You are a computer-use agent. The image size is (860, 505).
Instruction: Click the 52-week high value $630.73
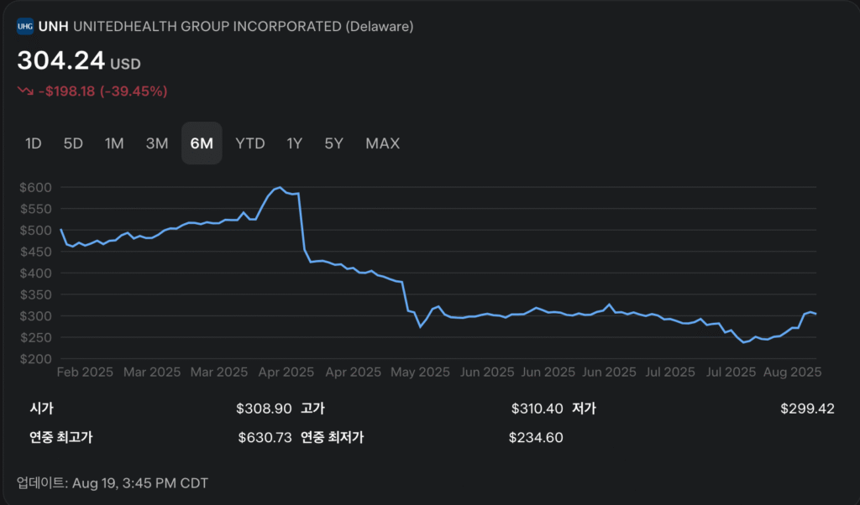click(265, 438)
